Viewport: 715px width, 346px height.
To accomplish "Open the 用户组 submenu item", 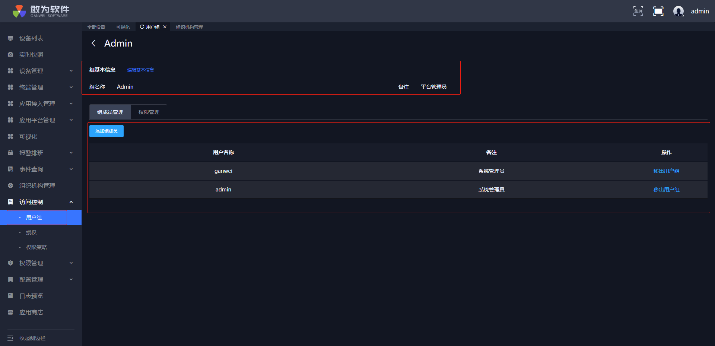I will (x=41, y=218).
